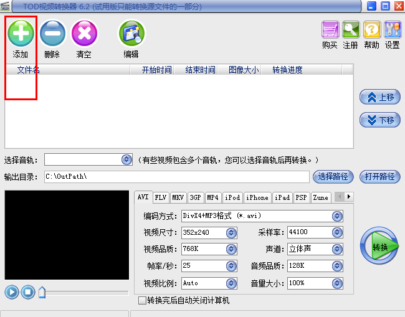Click the preview playback seek slider

83,293
